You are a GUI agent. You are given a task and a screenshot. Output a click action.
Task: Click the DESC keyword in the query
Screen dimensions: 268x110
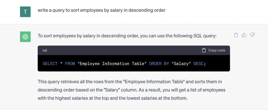coord(199,64)
